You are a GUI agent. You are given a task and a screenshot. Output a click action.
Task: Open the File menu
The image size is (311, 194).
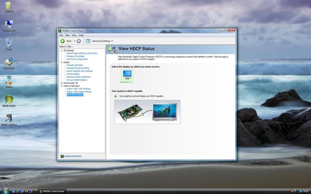(x=61, y=35)
